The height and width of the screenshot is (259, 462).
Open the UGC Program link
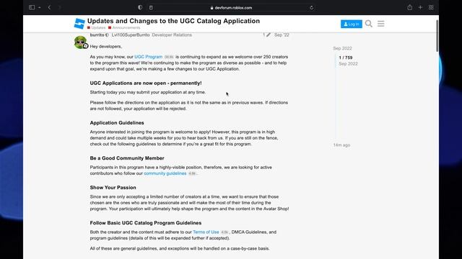pos(148,57)
